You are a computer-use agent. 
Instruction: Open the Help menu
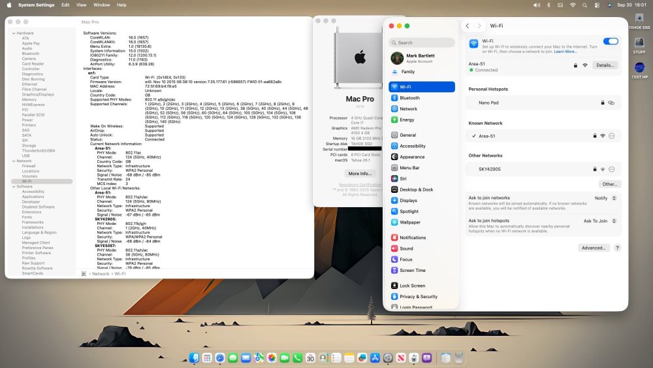pos(121,5)
